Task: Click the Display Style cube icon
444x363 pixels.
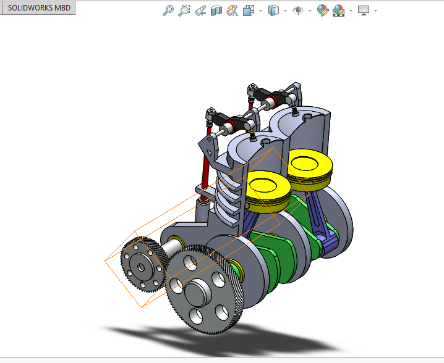Action: [x=274, y=10]
